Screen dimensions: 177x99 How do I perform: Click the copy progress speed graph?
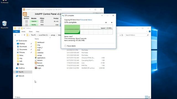[88, 29]
